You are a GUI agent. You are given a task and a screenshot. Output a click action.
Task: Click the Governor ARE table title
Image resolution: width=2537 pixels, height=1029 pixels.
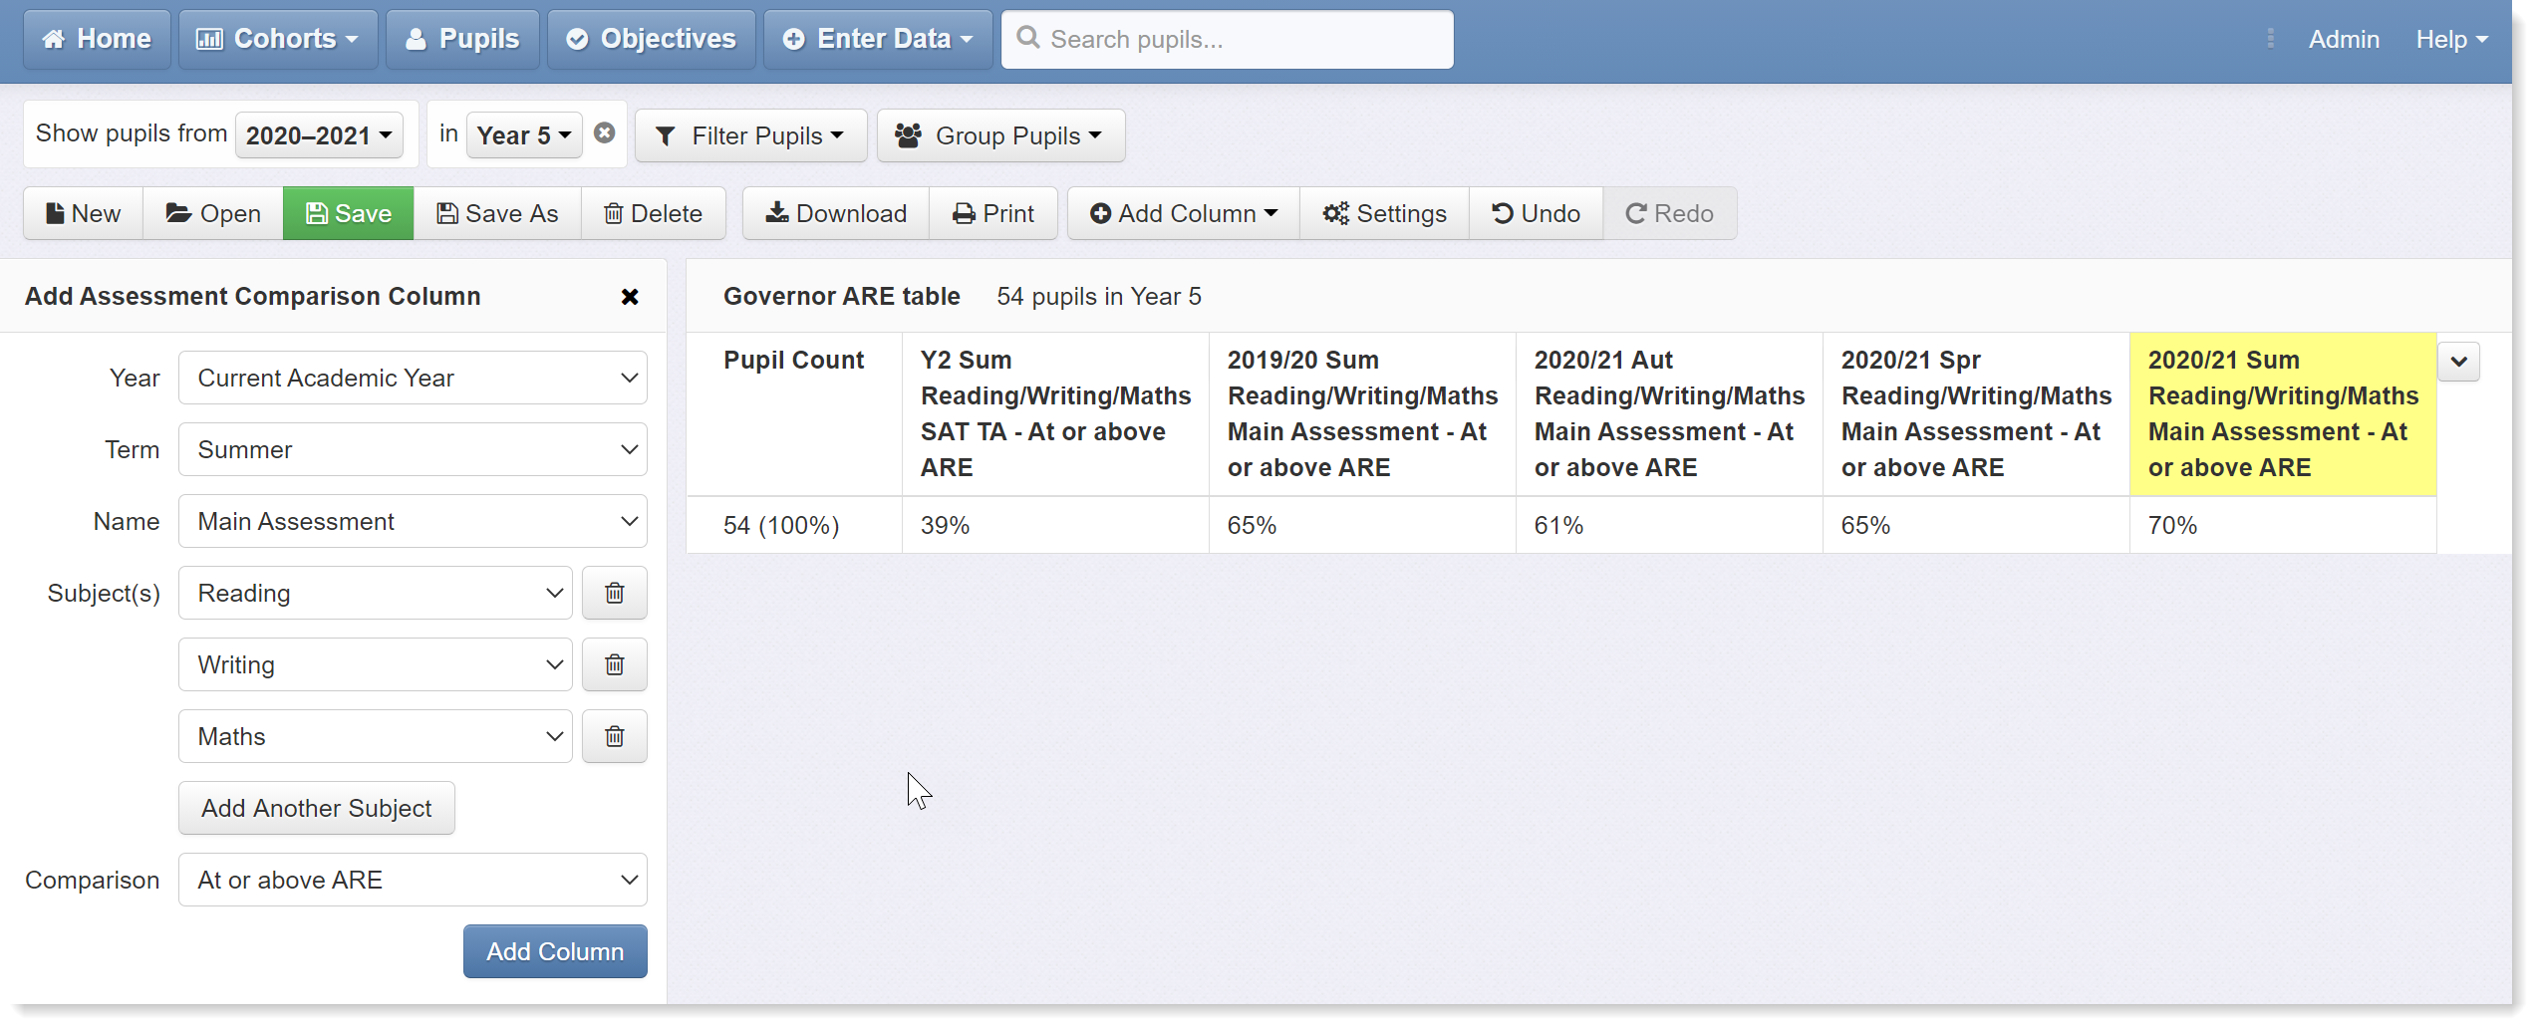[842, 297]
